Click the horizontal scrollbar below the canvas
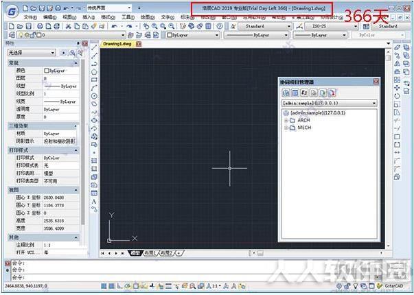The width and height of the screenshot is (414, 295). coord(316,253)
